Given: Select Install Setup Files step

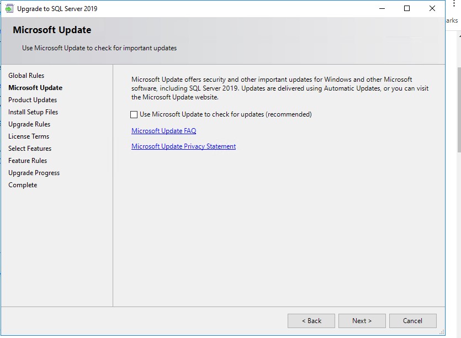Looking at the screenshot, I should click(33, 112).
